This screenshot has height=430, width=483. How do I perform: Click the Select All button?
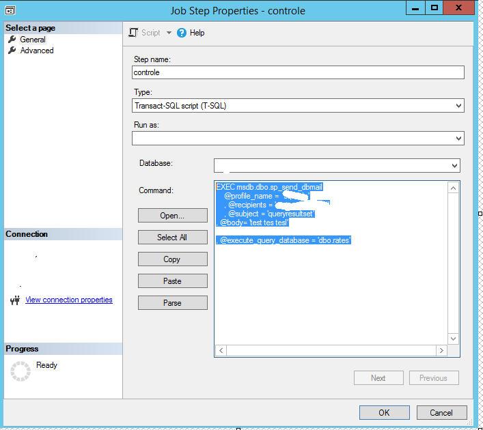point(172,238)
